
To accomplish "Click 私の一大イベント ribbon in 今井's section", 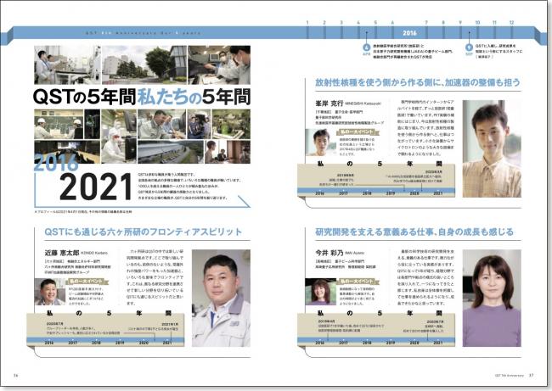I will 358,282.
